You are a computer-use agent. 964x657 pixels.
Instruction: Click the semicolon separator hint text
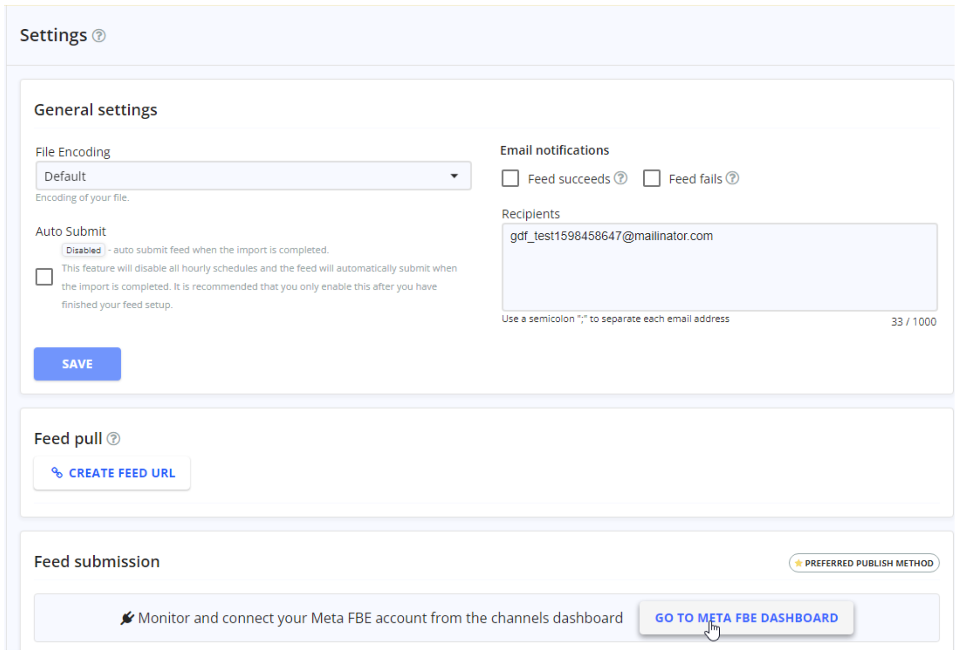616,320
